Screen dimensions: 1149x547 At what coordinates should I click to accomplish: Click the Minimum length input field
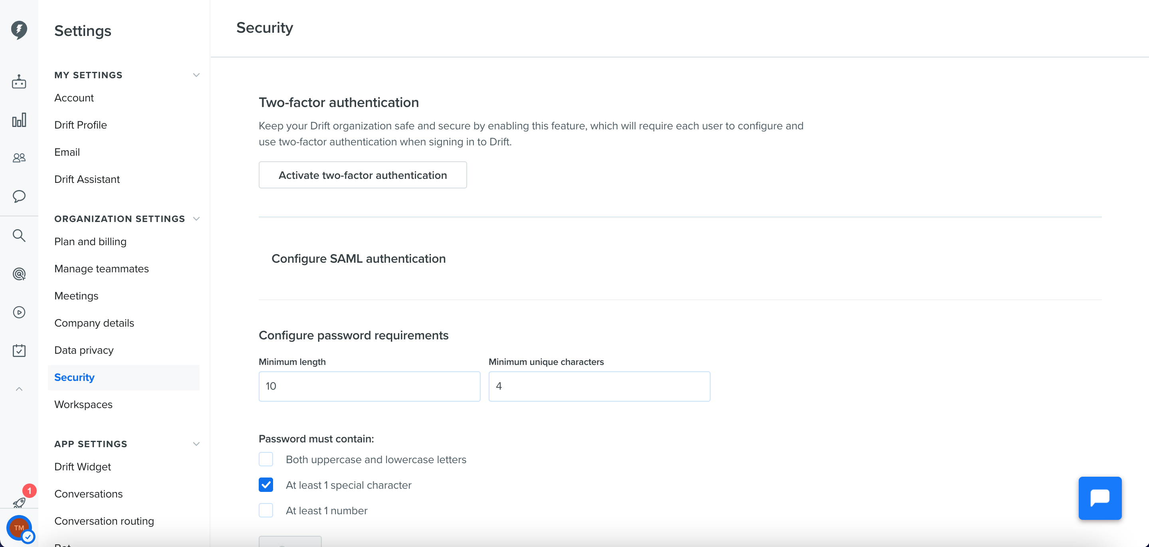coord(369,386)
